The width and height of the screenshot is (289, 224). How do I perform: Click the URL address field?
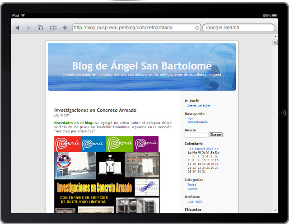[133, 28]
